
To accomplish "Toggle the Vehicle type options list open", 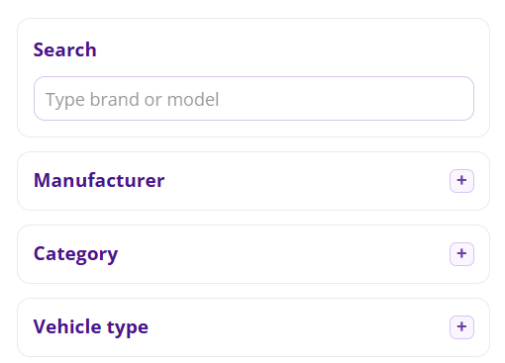I will pyautogui.click(x=461, y=327).
